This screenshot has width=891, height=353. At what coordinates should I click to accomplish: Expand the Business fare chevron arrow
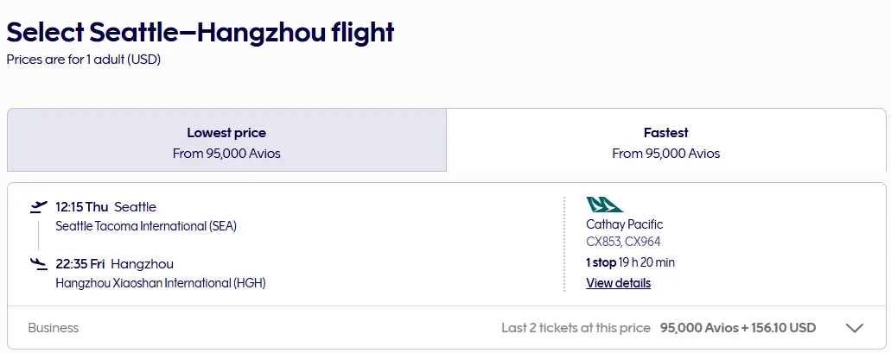coord(854,328)
